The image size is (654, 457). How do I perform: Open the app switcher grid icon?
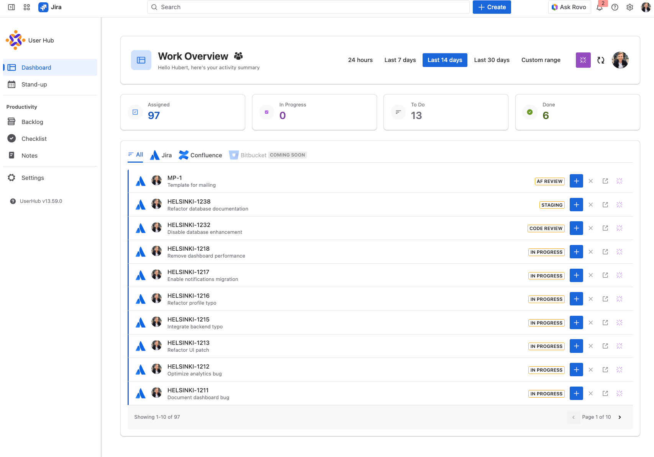pyautogui.click(x=27, y=7)
